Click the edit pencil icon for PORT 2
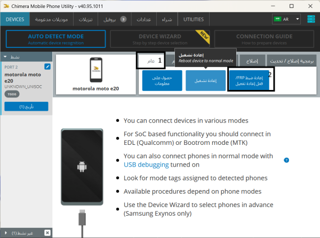Screen dimensions: 320x238 pos(47,67)
